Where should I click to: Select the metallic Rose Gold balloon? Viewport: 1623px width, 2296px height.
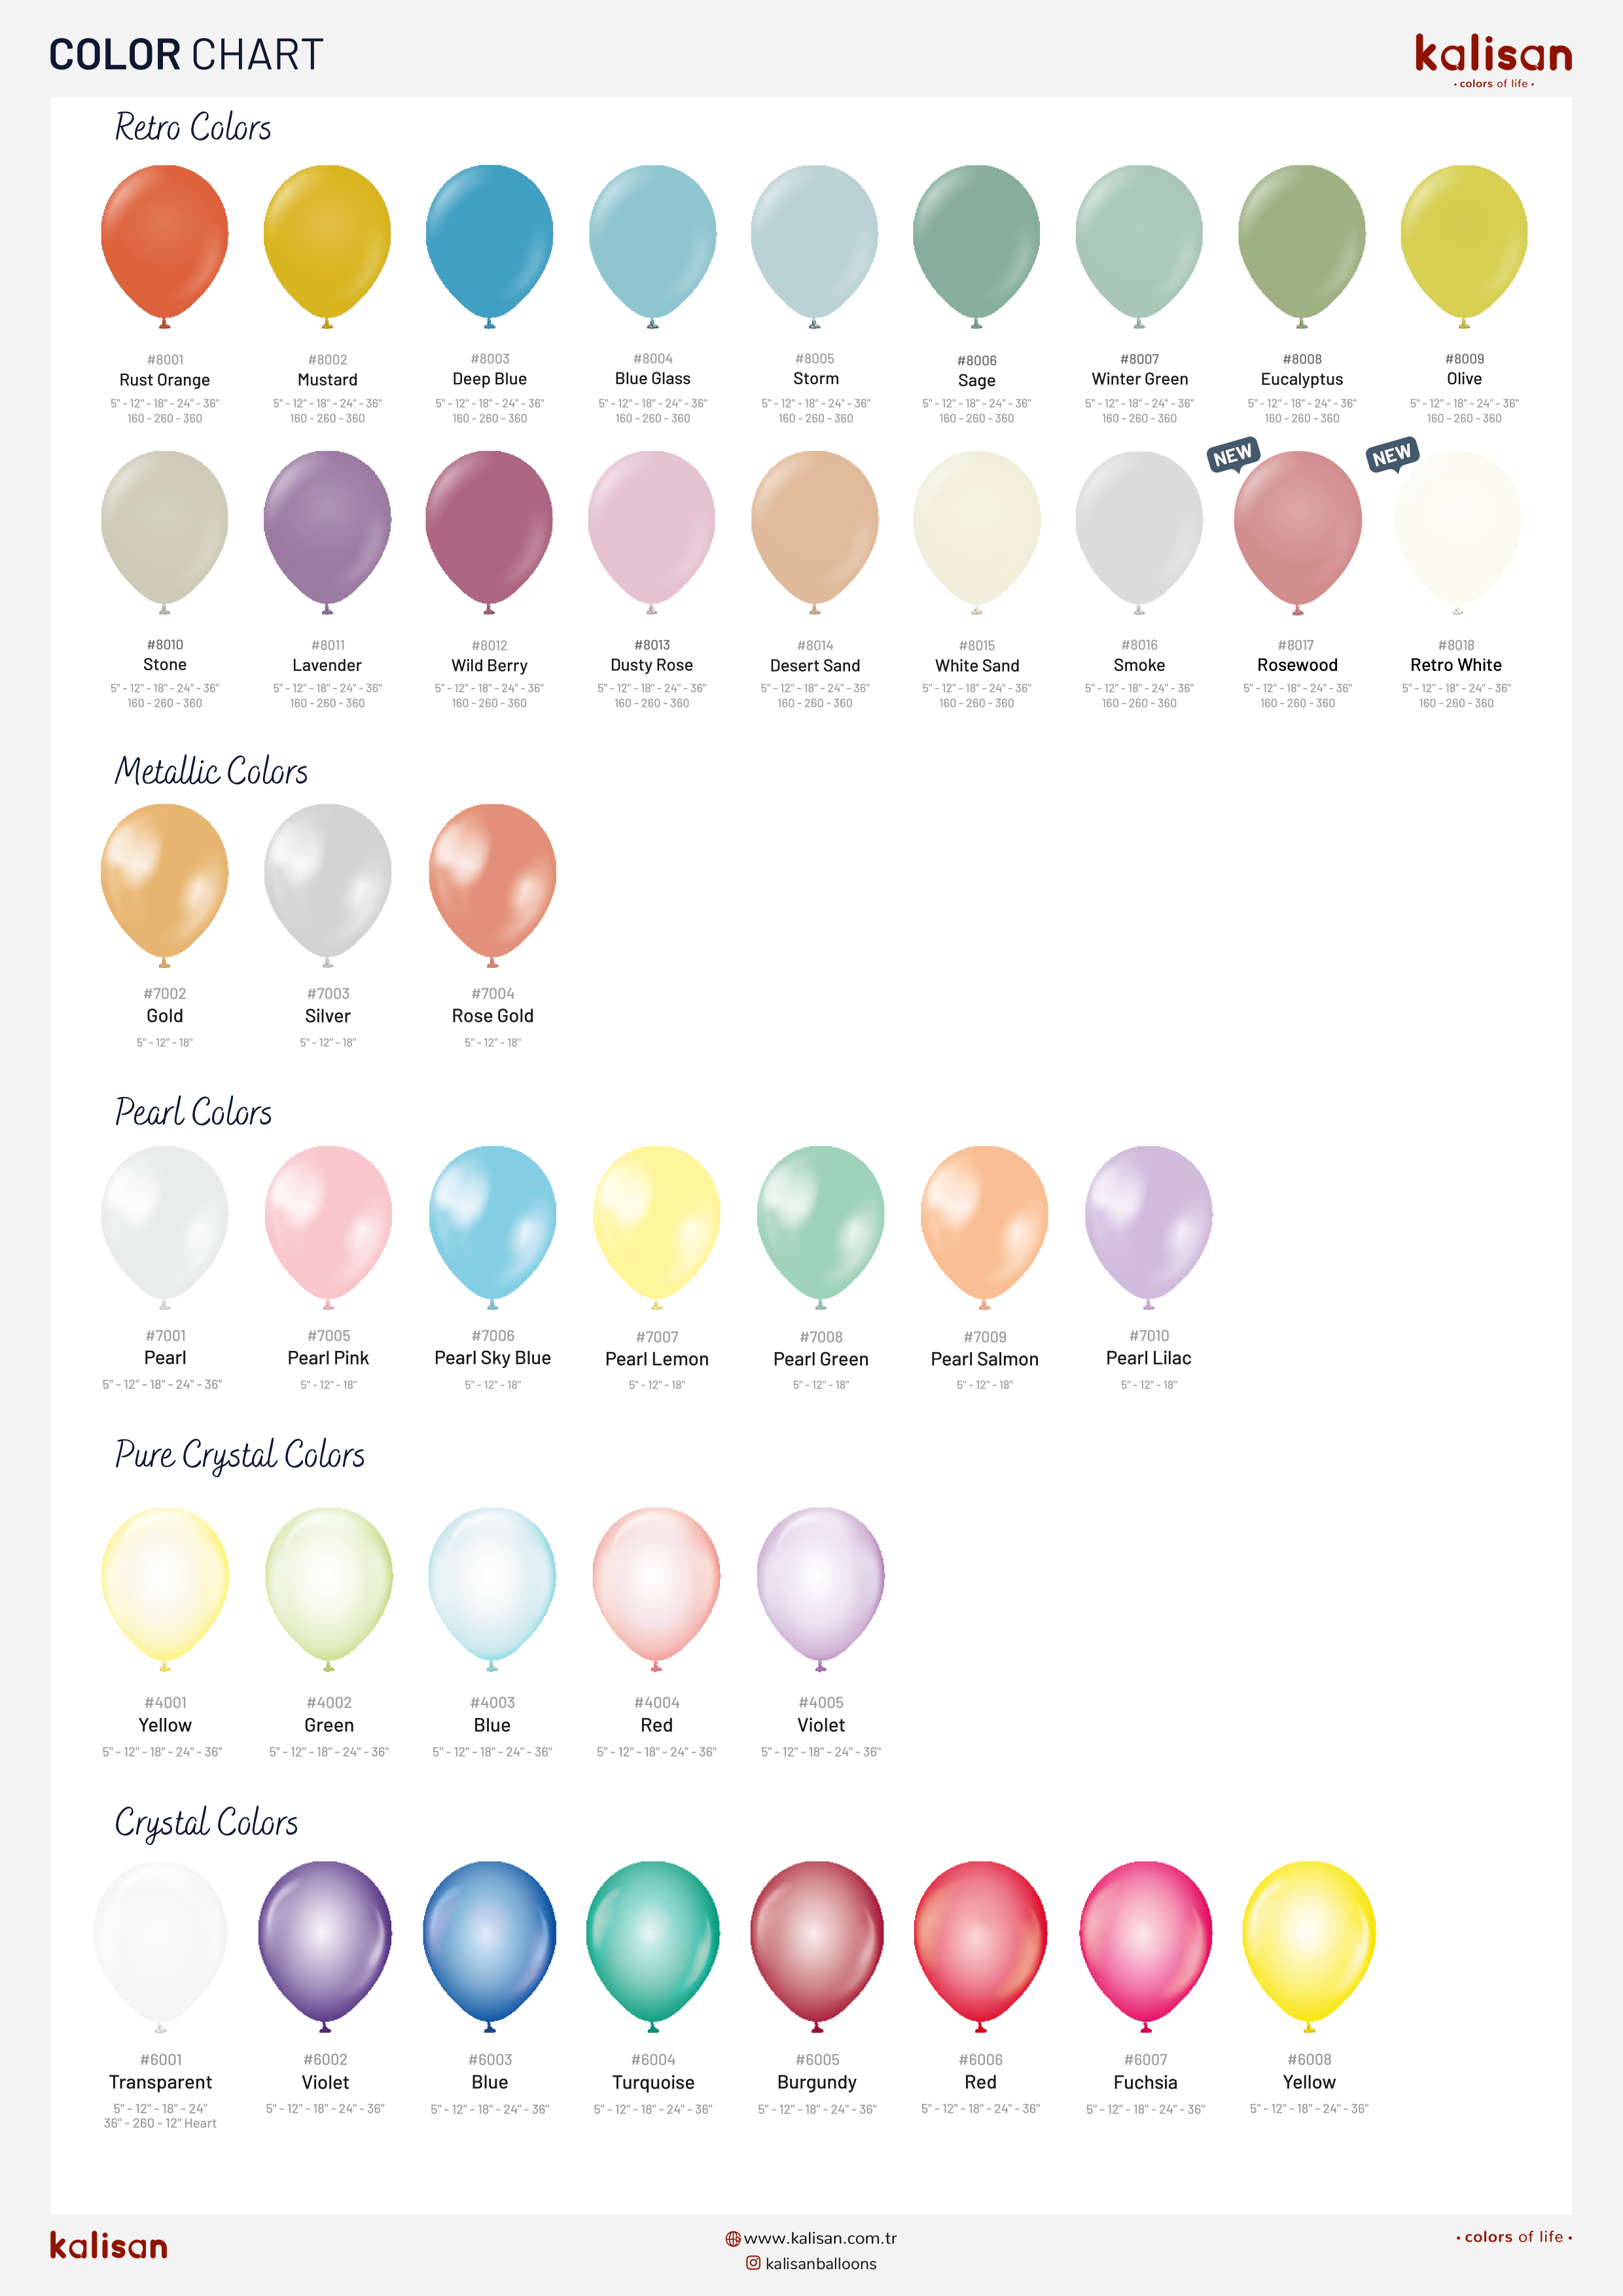(x=492, y=886)
